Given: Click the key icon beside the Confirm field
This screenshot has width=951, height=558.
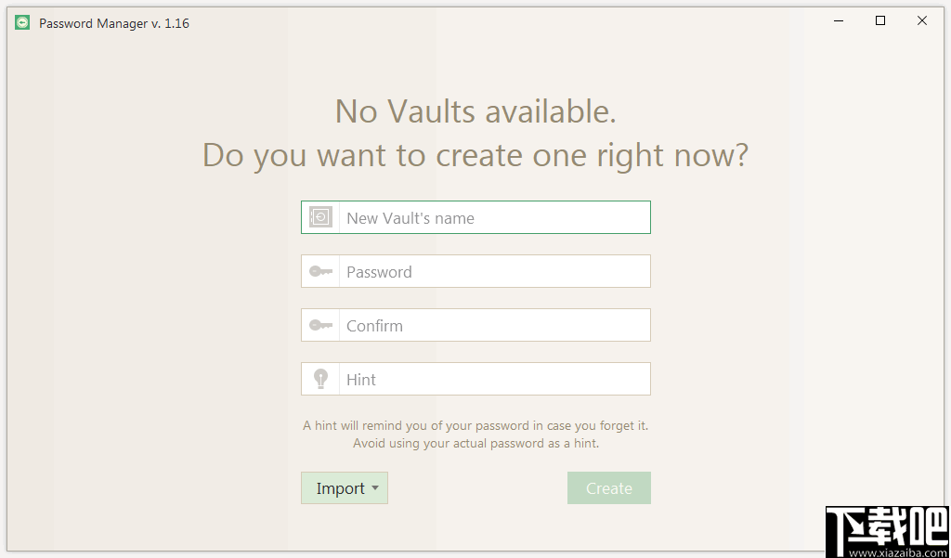Looking at the screenshot, I should pyautogui.click(x=320, y=325).
